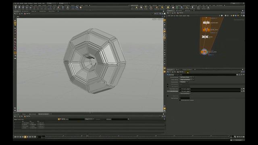Toggle the orange playbar button
Screen dimensions: 258x145
tap(25, 137)
